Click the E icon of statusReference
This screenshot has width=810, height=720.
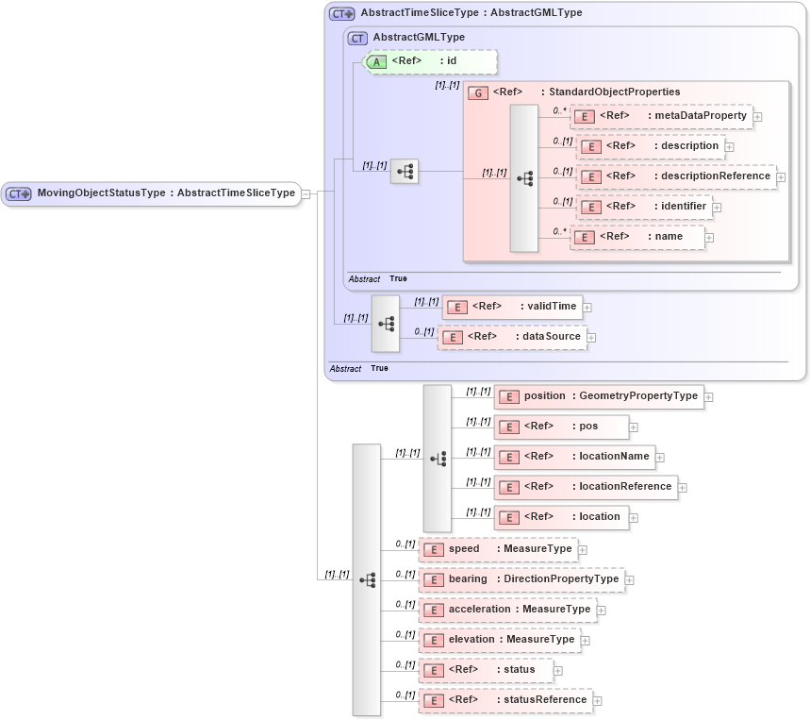click(x=434, y=701)
